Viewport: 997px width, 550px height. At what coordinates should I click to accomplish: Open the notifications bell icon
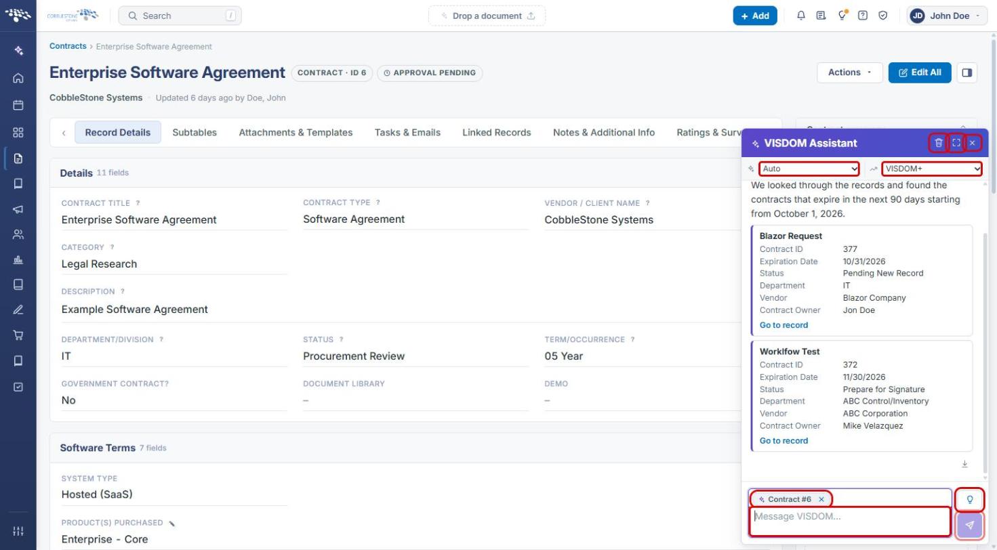(801, 16)
